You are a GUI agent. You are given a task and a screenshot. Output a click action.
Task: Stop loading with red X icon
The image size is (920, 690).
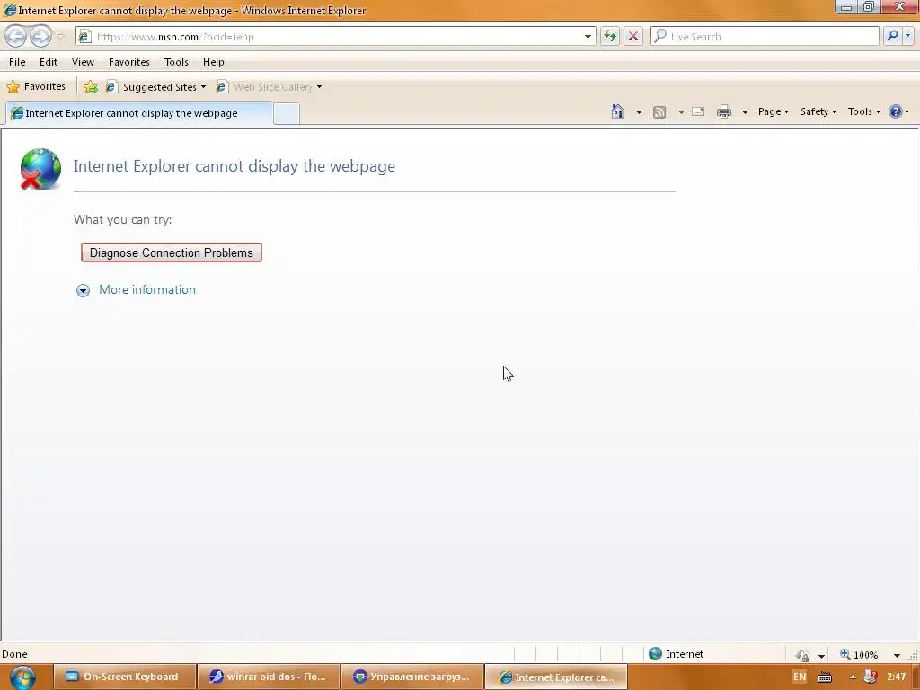pyautogui.click(x=633, y=36)
